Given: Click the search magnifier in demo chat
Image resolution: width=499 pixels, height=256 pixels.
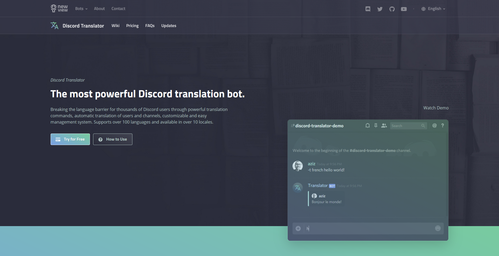Looking at the screenshot, I should (423, 126).
